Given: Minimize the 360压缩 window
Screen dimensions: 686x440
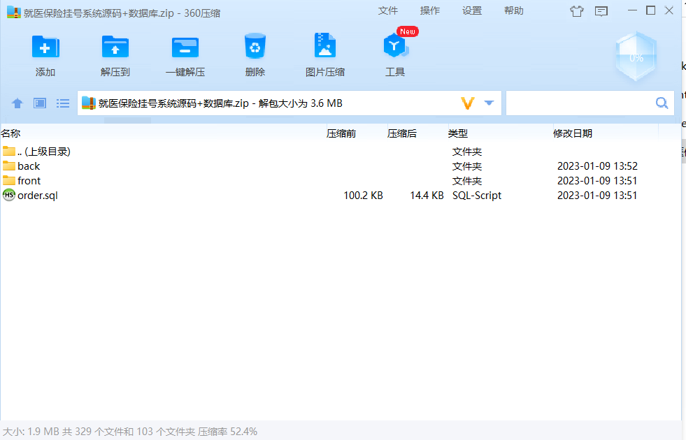Looking at the screenshot, I should [632, 10].
